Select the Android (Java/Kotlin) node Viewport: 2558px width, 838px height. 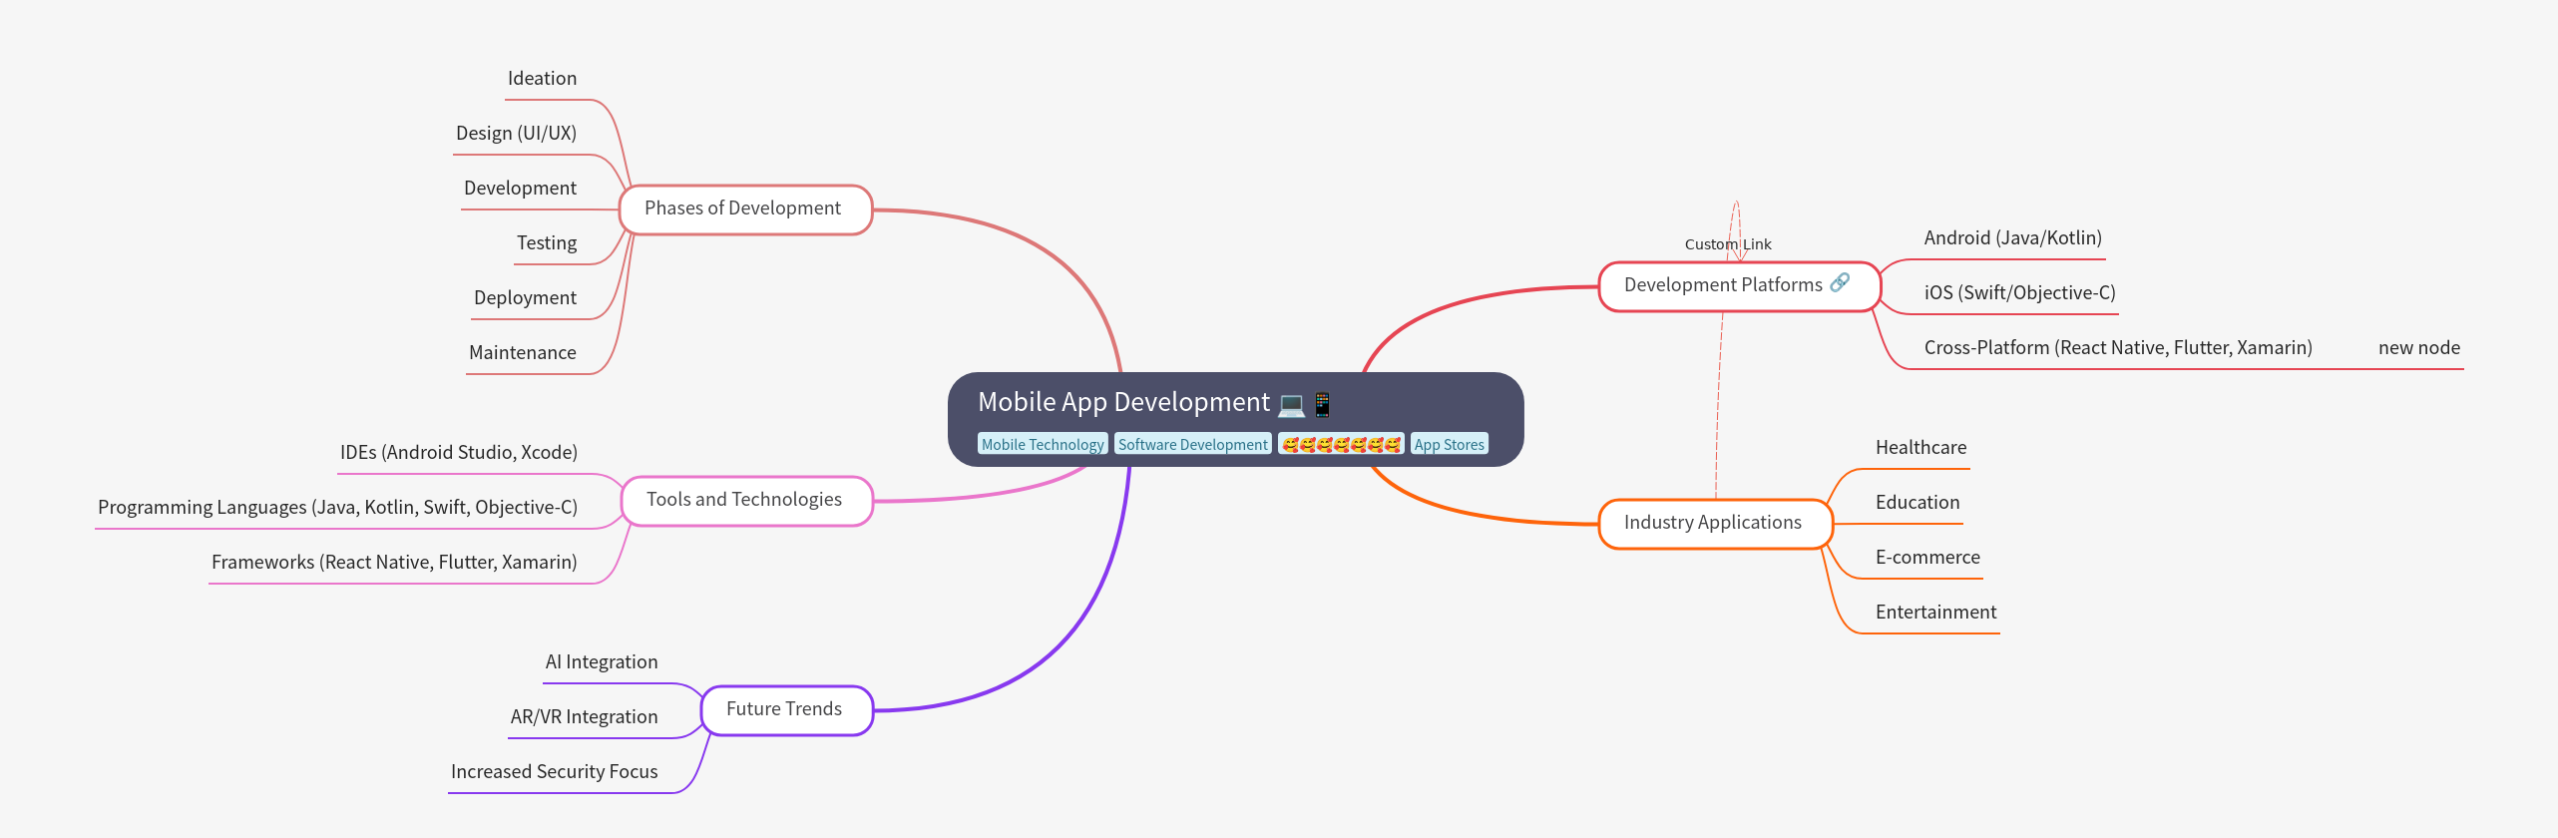click(2012, 238)
